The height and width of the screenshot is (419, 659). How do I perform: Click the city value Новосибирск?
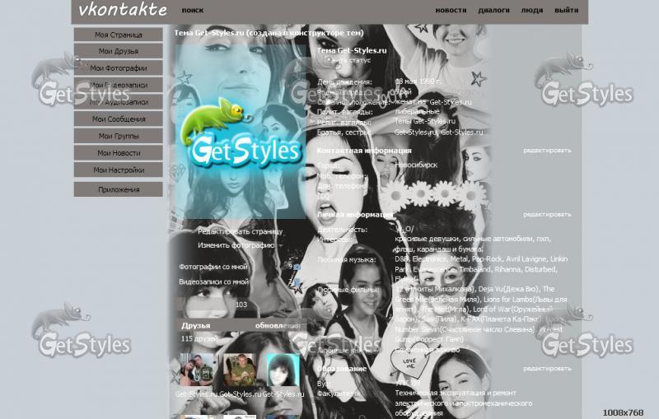(x=416, y=165)
